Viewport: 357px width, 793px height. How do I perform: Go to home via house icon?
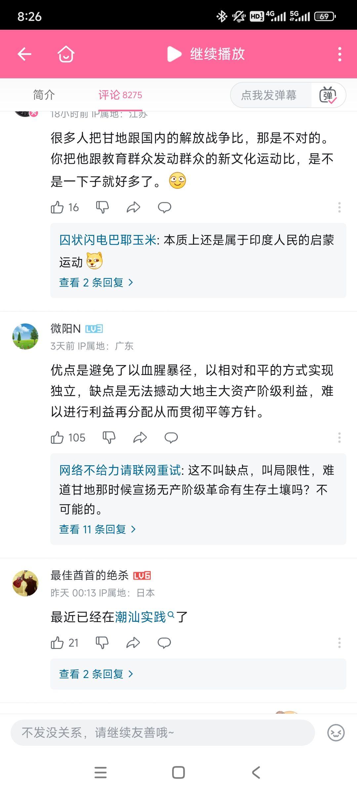point(66,54)
